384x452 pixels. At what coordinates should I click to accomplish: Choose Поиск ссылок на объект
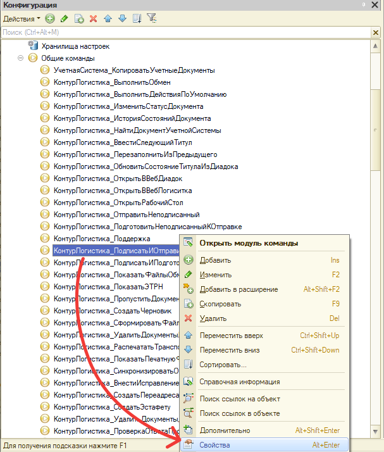coord(264,399)
